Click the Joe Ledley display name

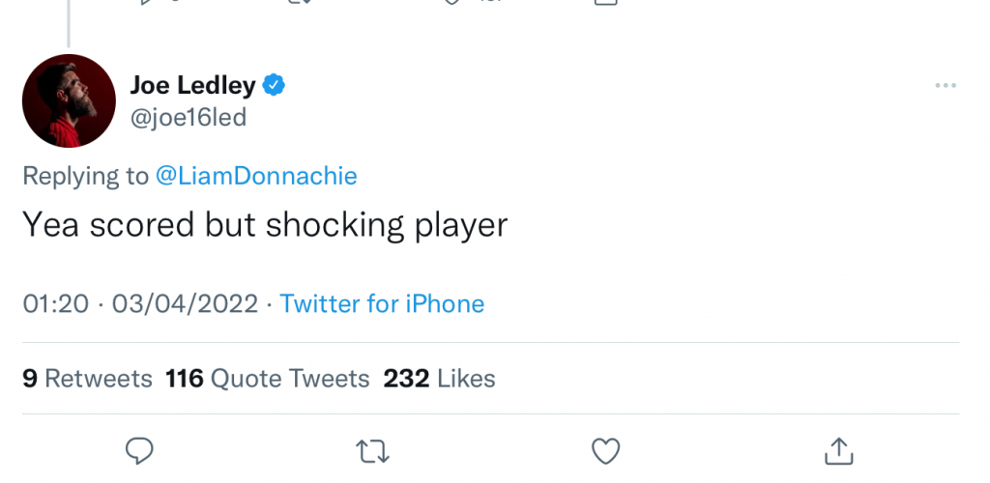click(192, 86)
